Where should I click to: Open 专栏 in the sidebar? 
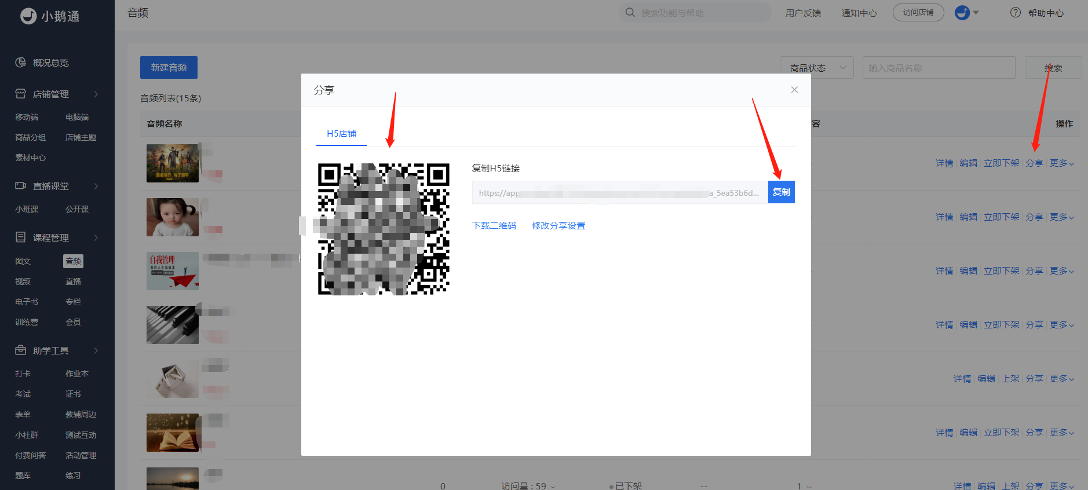tap(73, 302)
